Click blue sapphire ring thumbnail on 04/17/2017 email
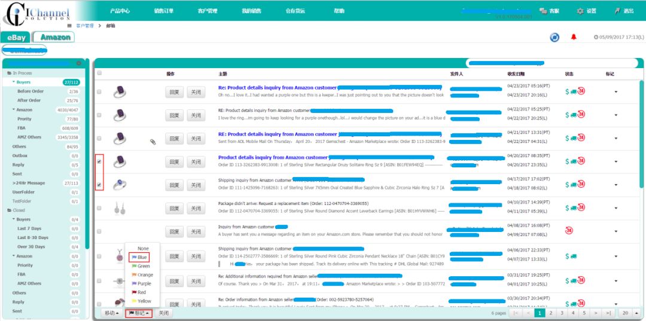The width and height of the screenshot is (646, 321). coord(120,185)
